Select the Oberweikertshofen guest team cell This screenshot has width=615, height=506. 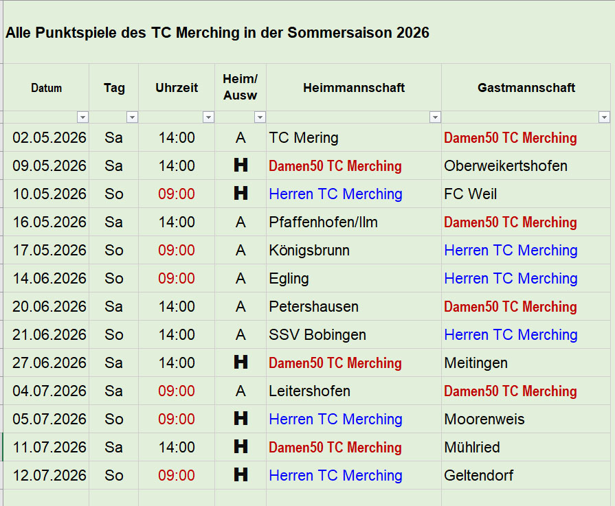pos(506,166)
